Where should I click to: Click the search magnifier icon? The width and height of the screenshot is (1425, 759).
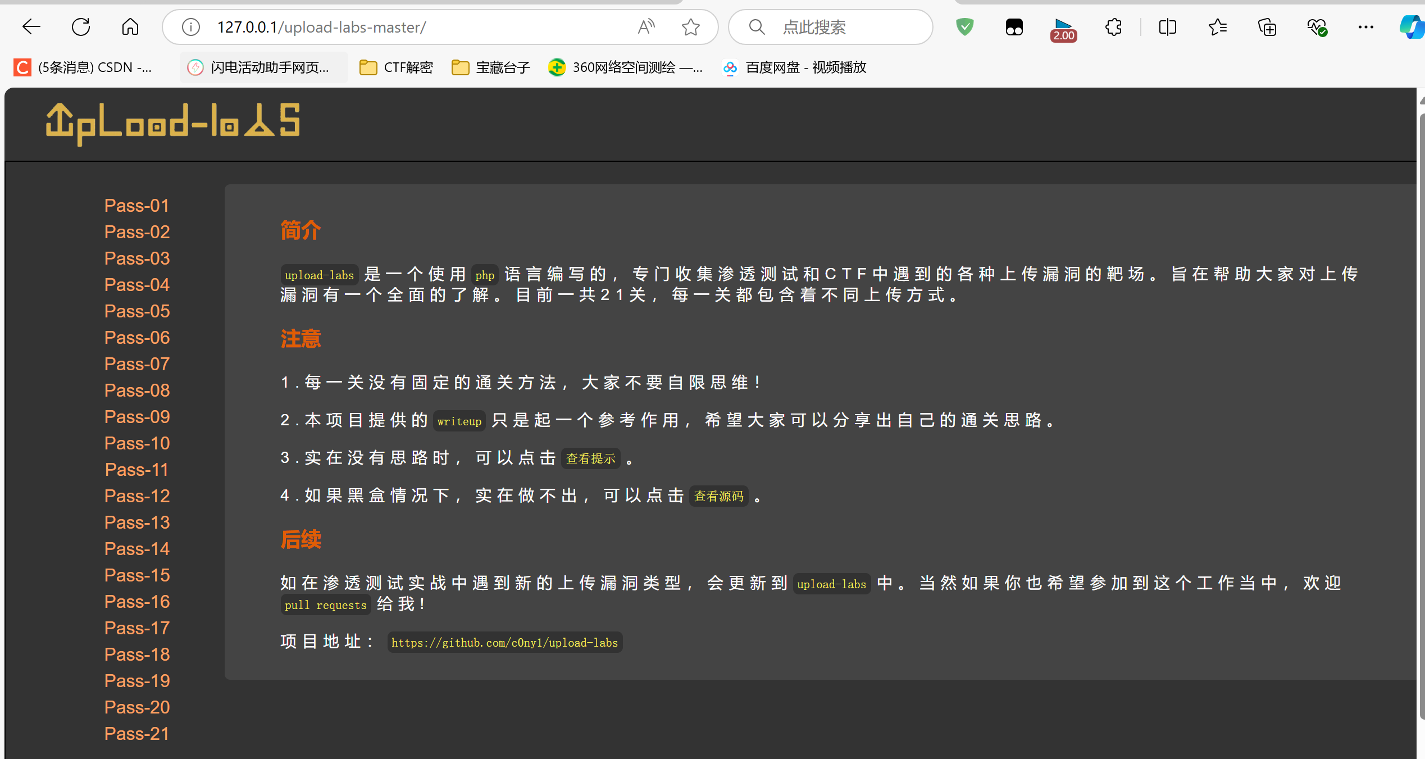point(757,27)
